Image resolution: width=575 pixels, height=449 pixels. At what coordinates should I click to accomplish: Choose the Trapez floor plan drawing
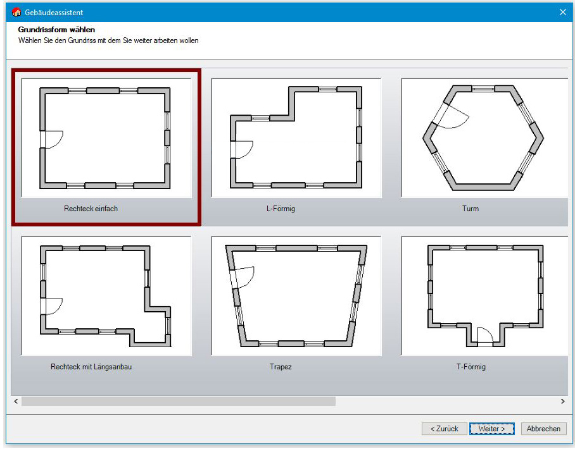click(296, 296)
